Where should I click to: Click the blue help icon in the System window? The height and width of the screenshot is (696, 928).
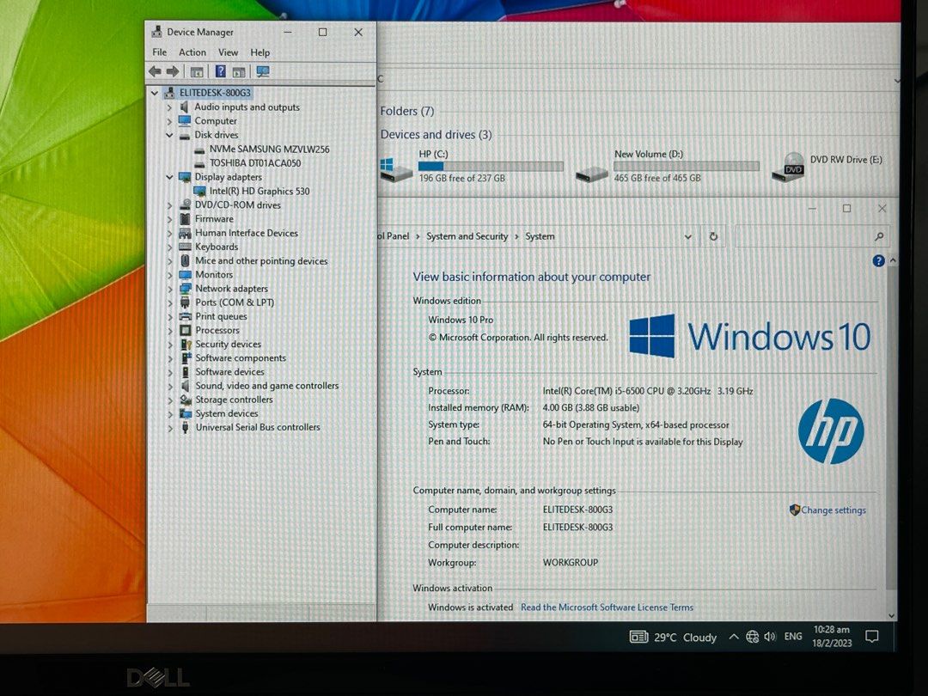pyautogui.click(x=877, y=260)
